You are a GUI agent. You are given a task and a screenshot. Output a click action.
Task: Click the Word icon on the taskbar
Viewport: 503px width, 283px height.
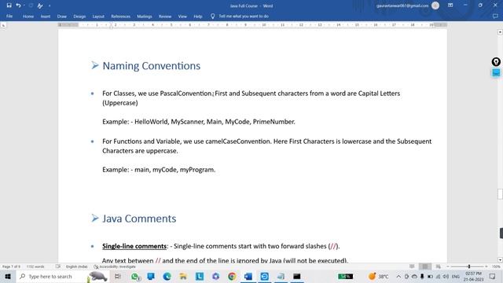pyautogui.click(x=248, y=276)
